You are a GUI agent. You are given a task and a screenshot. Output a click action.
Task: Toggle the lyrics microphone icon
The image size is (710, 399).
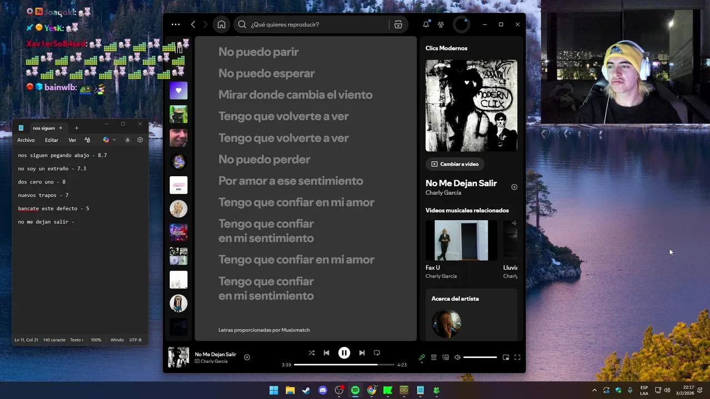pos(422,357)
